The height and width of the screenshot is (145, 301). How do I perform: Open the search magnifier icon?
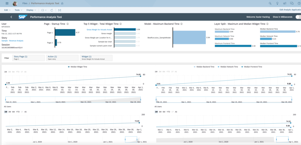coord(270,4)
